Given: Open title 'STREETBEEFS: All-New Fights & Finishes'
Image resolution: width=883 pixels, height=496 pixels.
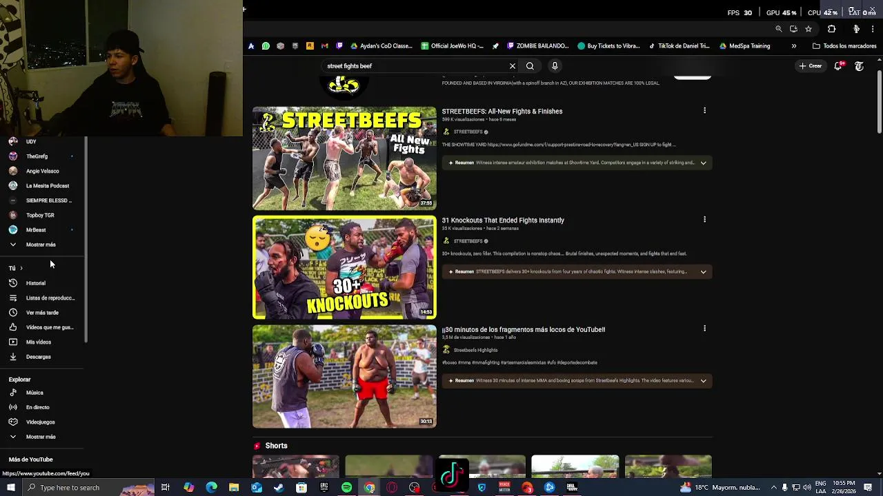Looking at the screenshot, I should point(502,112).
